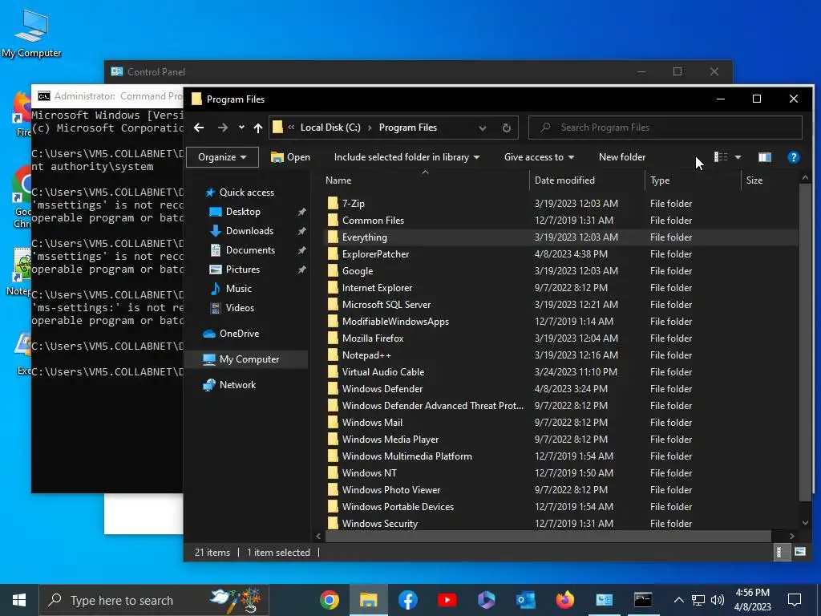Open YouTube from the taskbar
This screenshot has height=616, width=821.
click(447, 600)
